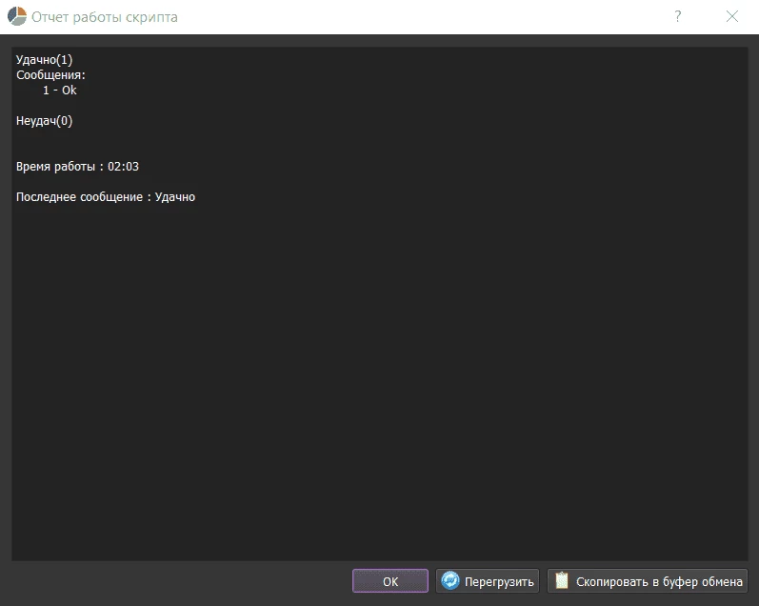
Task: Click the Неудач(0) line
Action: coord(44,121)
